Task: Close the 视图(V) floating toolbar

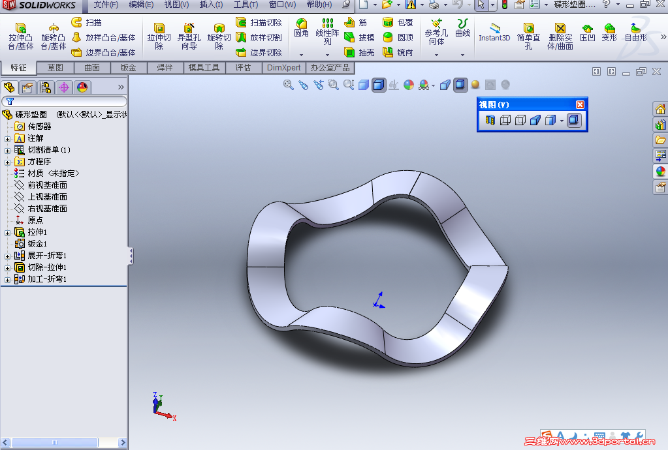Action: coord(580,104)
